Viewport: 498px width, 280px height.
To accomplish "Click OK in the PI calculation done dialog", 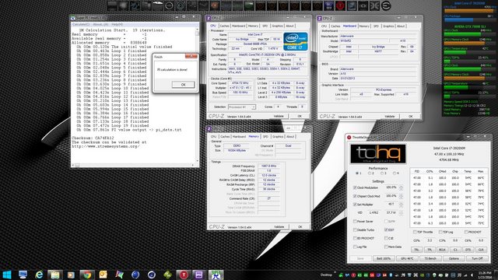I will 184,85.
